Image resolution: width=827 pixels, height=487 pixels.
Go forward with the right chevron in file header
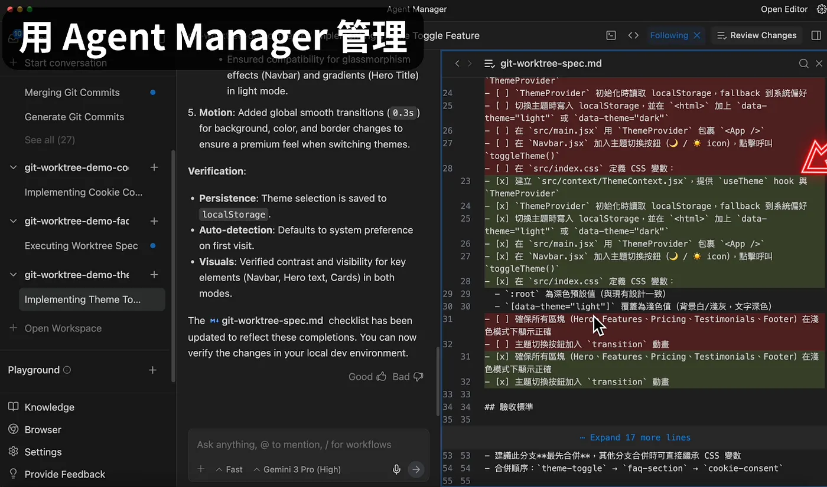click(x=470, y=64)
